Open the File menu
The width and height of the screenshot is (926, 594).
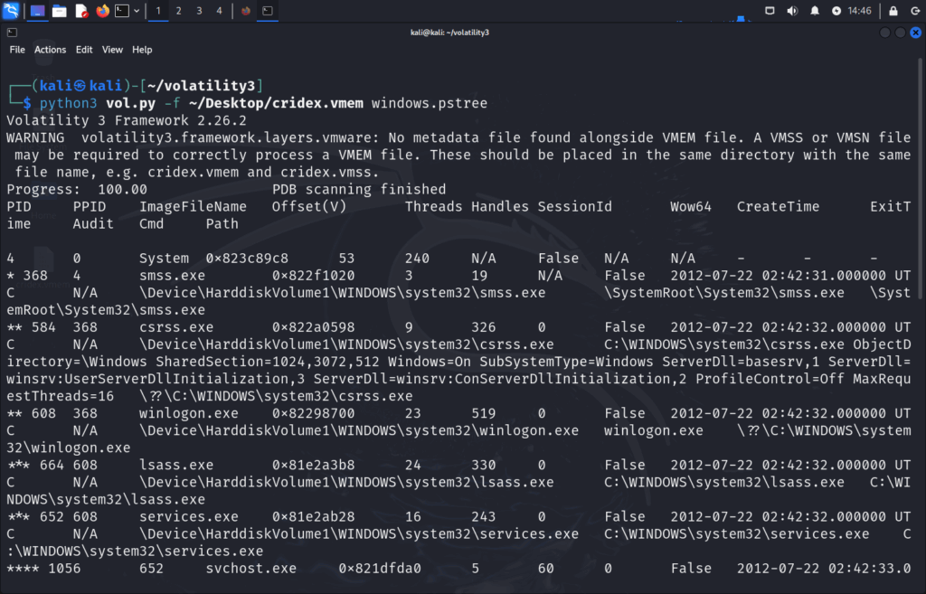(x=17, y=50)
